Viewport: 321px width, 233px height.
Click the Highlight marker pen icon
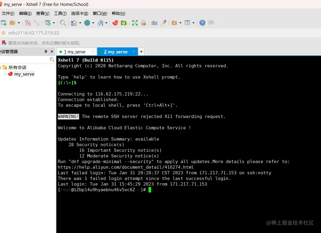[x=163, y=23]
